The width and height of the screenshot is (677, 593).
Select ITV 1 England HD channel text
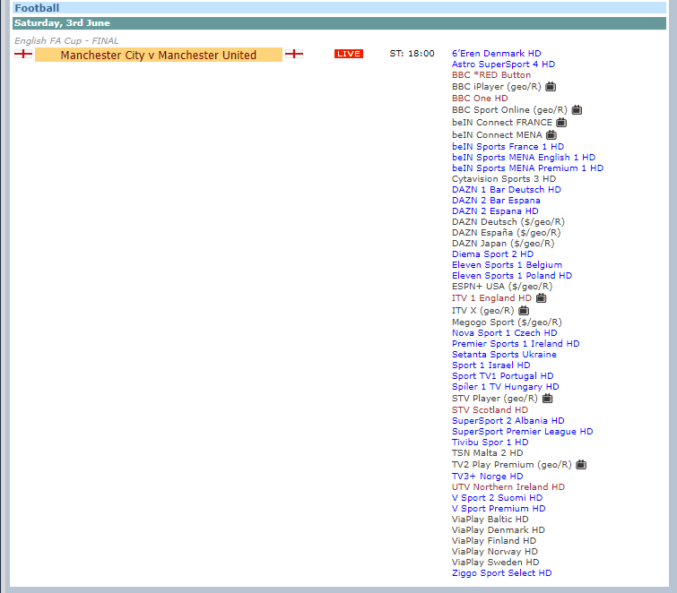click(491, 298)
